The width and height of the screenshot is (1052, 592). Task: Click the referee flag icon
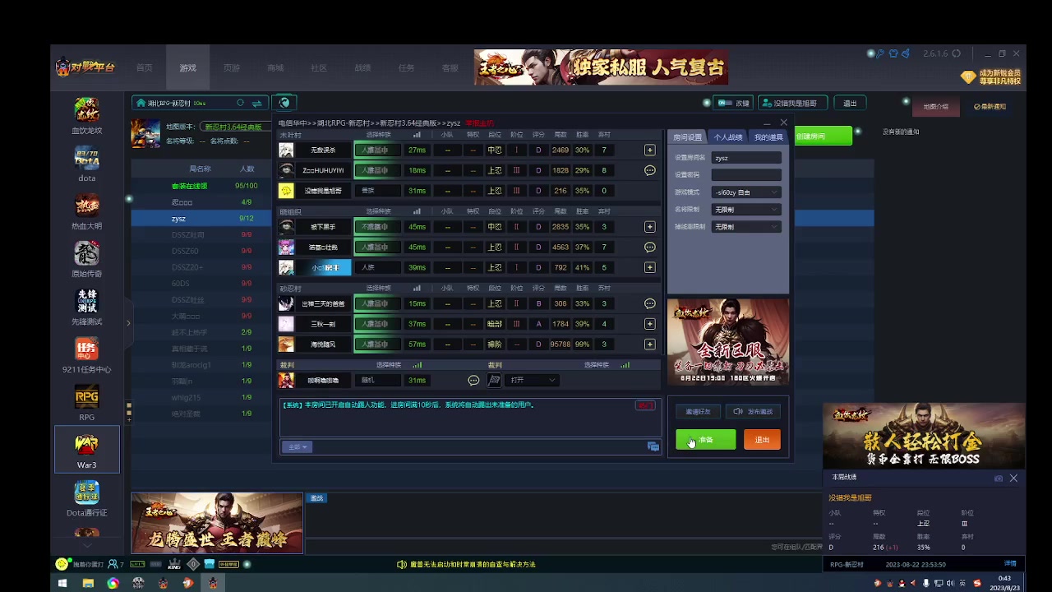click(x=494, y=380)
